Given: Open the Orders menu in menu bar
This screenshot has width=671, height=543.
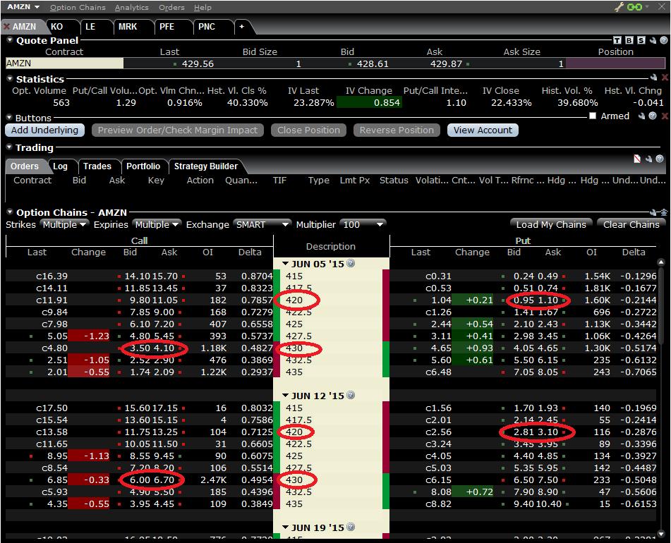Looking at the screenshot, I should [171, 7].
